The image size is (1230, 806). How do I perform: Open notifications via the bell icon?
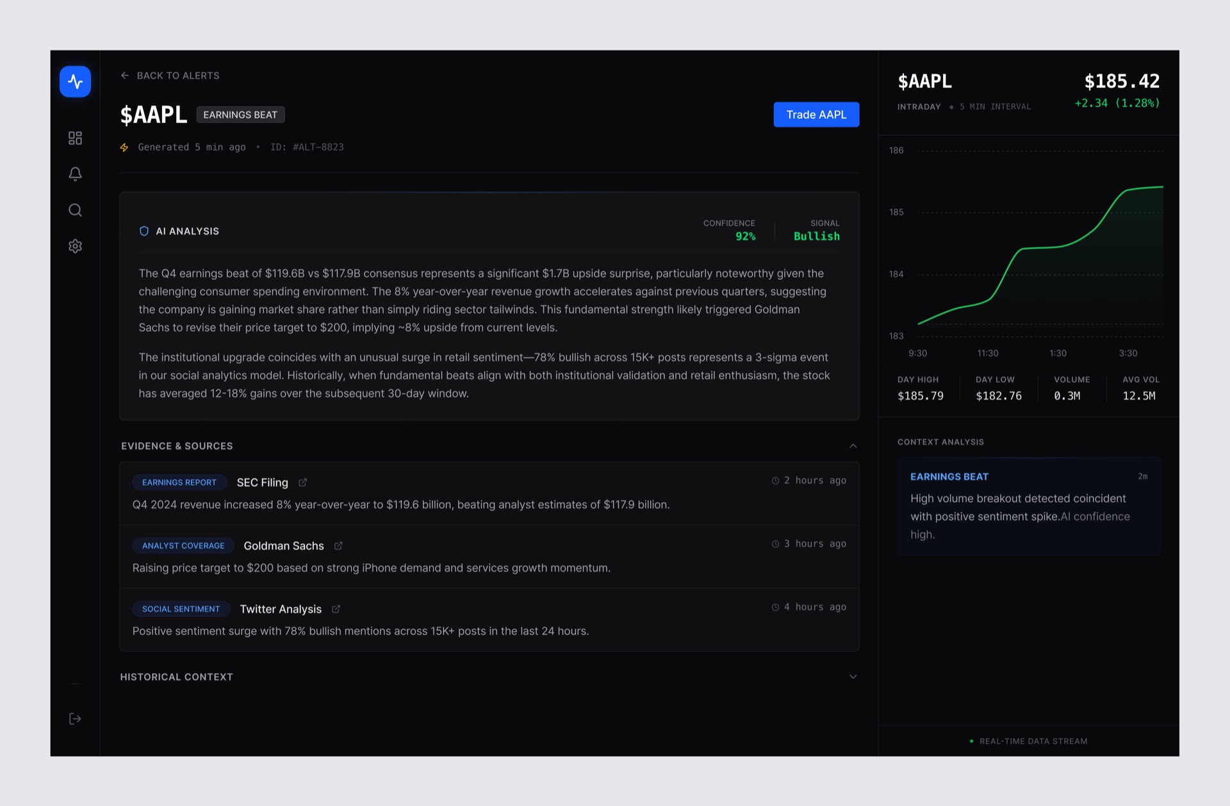[x=75, y=174]
